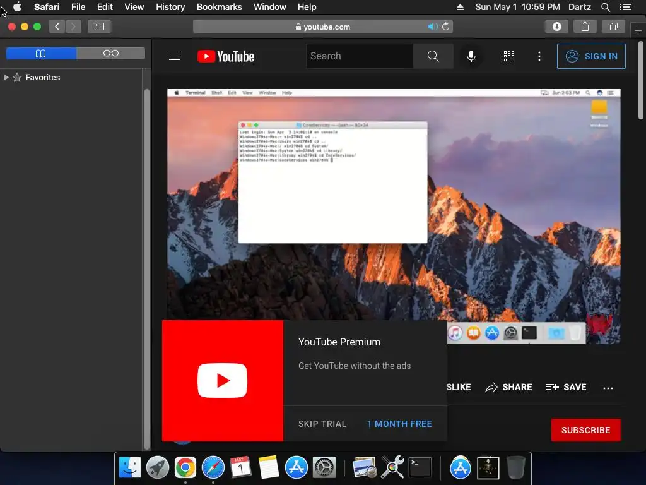Open the Apple menu
Viewport: 646px width, 485px height.
[17, 7]
